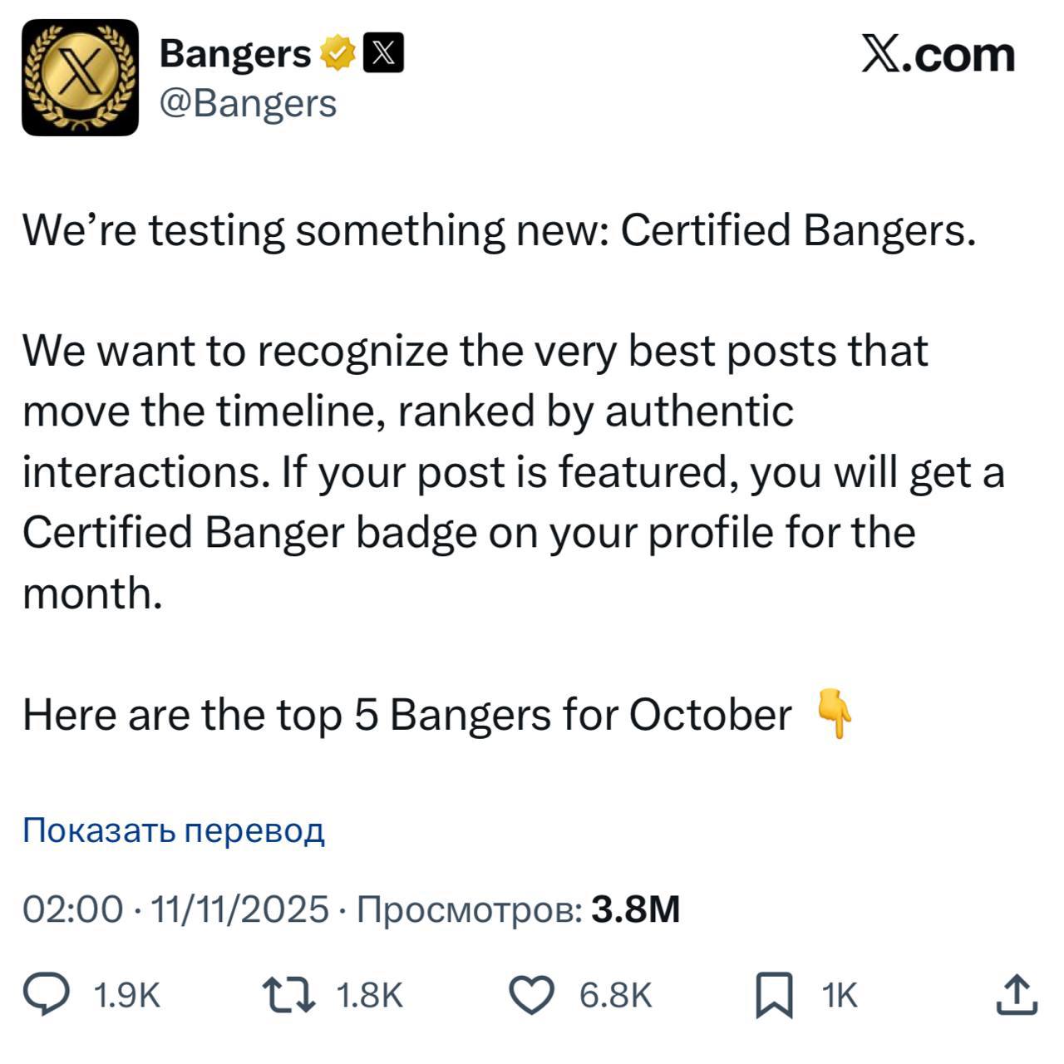Click the 1.8K reposts count
Image resolution: width=1064 pixels, height=1064 pixels.
point(369,996)
